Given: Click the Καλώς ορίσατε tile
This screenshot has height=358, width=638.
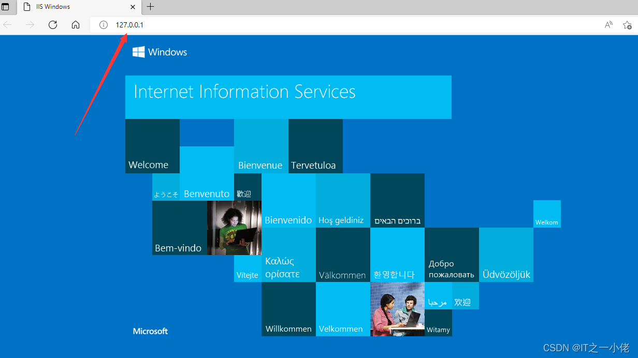Looking at the screenshot, I should pyautogui.click(x=288, y=255).
